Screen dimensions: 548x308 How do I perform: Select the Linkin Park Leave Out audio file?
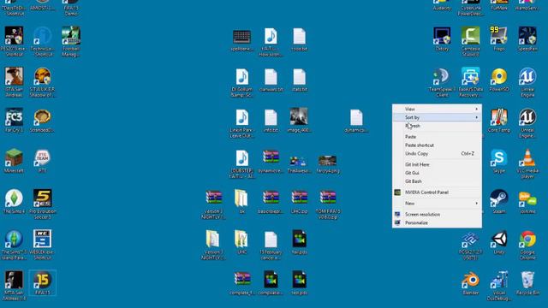point(241,123)
